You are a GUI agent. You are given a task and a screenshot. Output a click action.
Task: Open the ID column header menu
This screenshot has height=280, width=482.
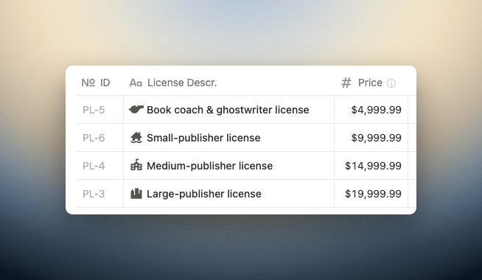[100, 83]
